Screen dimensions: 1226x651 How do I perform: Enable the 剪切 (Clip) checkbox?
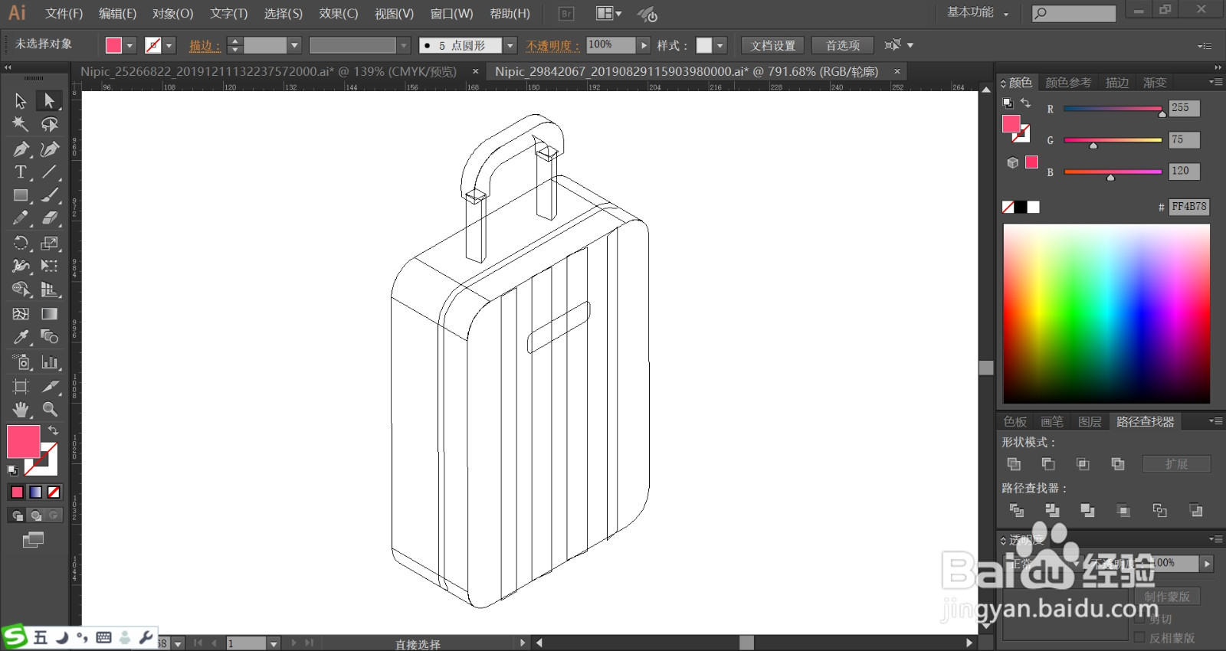1139,619
